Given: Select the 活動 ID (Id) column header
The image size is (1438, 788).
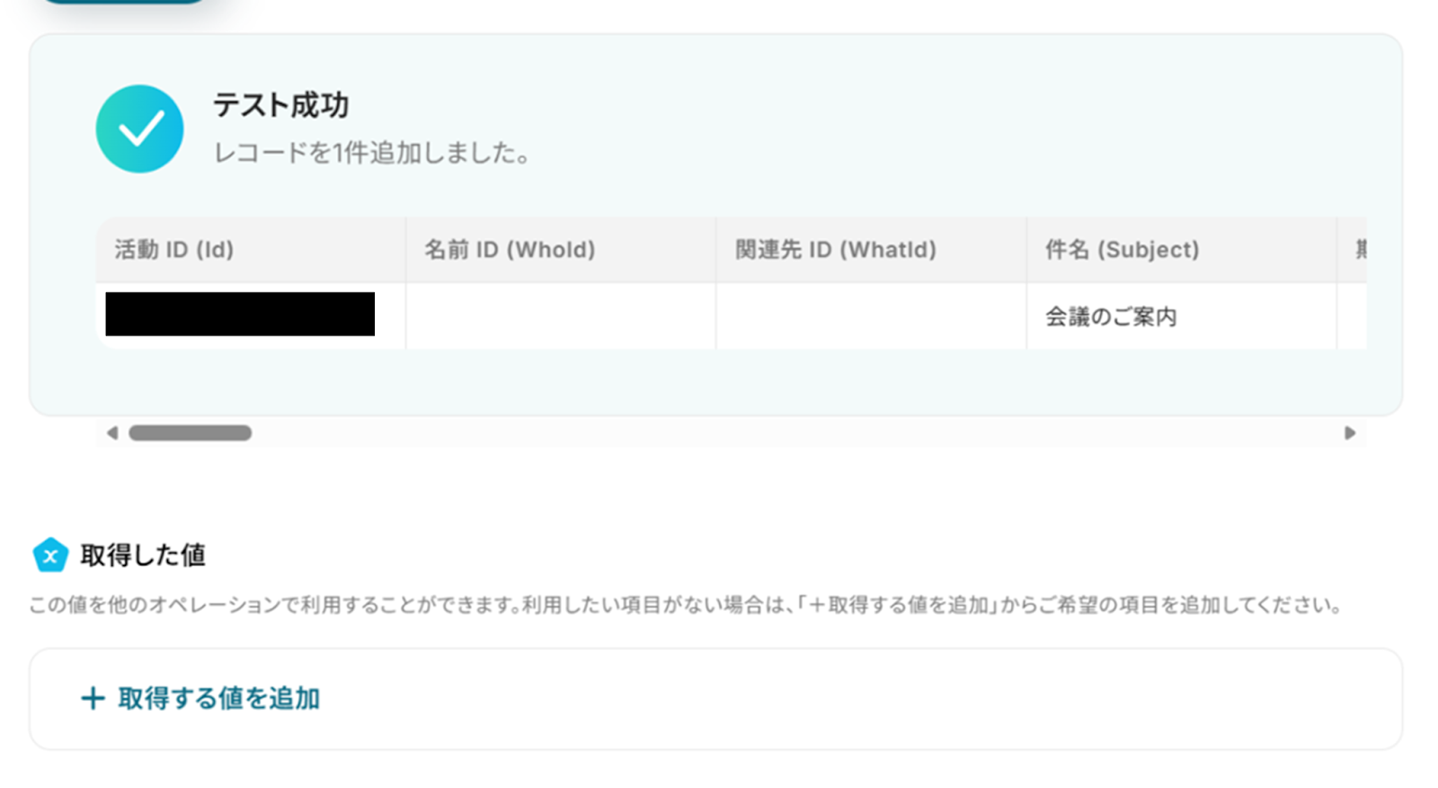Looking at the screenshot, I should tap(251, 250).
